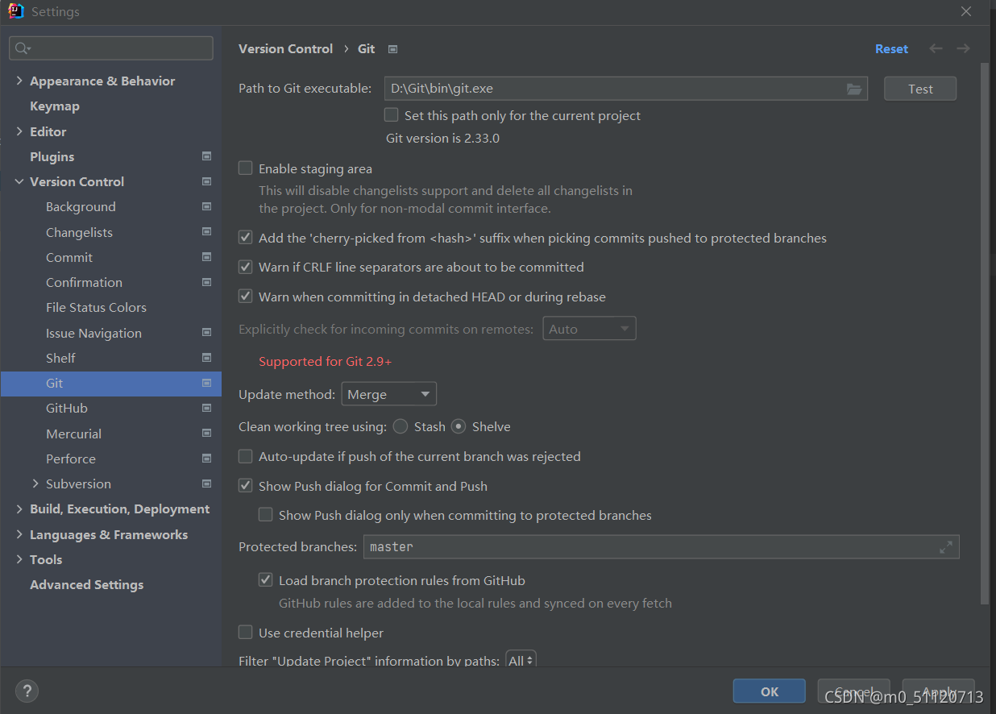Click the Protected branches master field
This screenshot has height=714, width=996.
661,547
